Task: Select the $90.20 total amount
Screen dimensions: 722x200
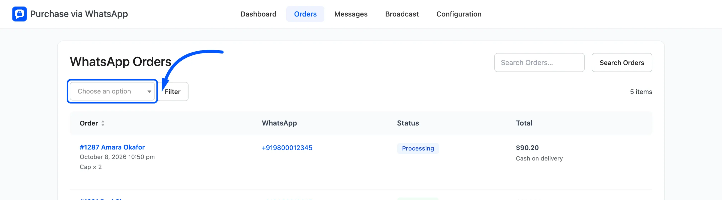Action: click(x=527, y=147)
